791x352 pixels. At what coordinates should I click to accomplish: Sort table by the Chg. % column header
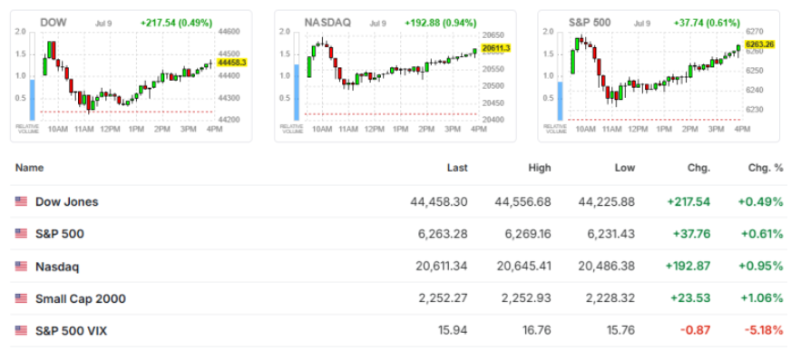point(766,168)
